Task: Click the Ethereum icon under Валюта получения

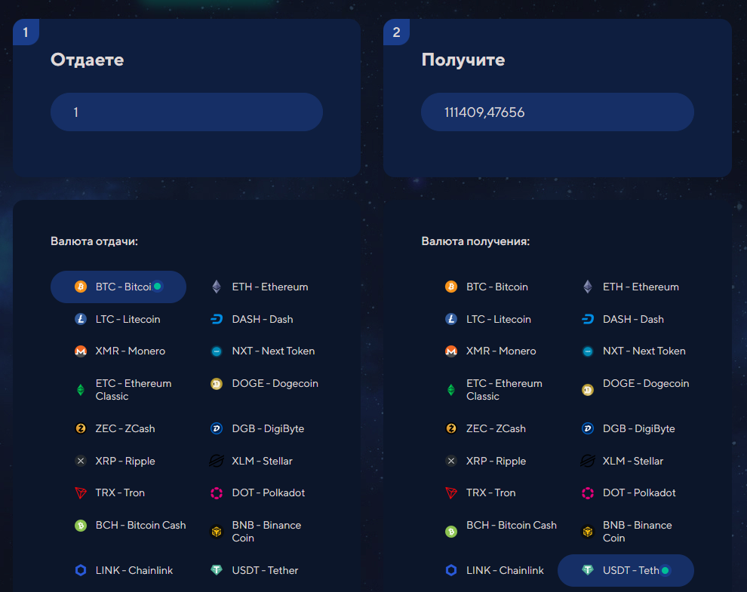Action: pyautogui.click(x=587, y=287)
